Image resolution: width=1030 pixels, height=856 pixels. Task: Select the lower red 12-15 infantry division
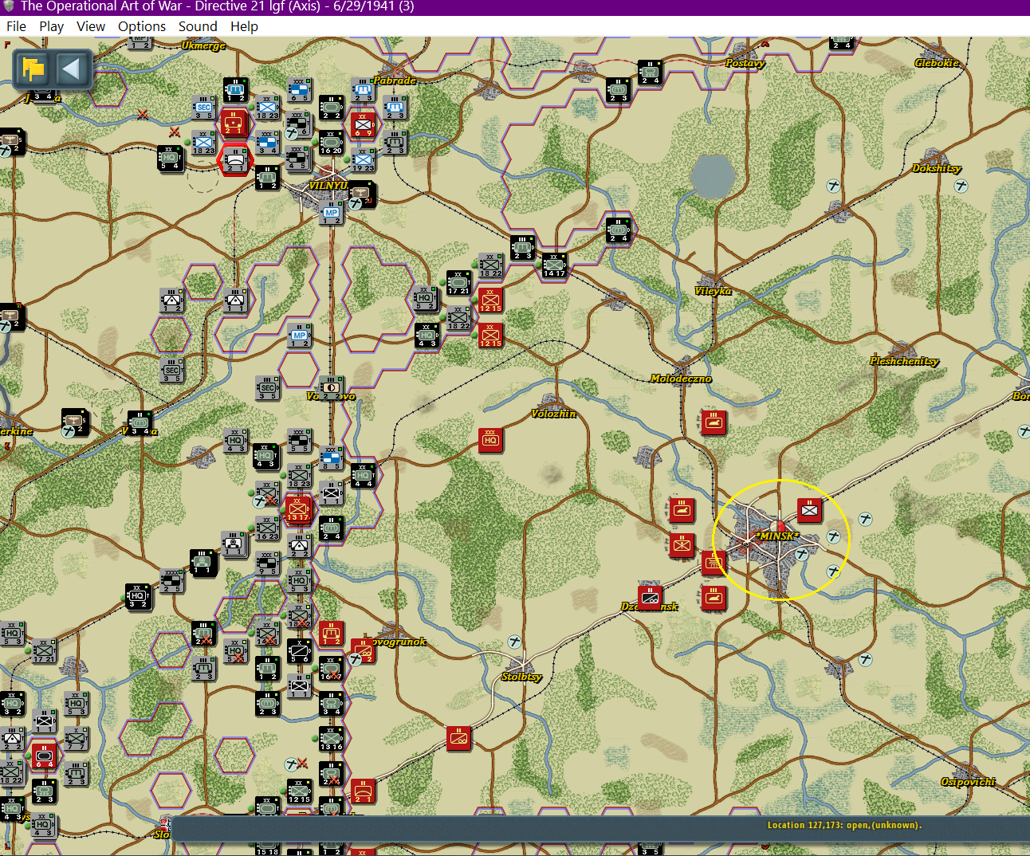tap(490, 336)
